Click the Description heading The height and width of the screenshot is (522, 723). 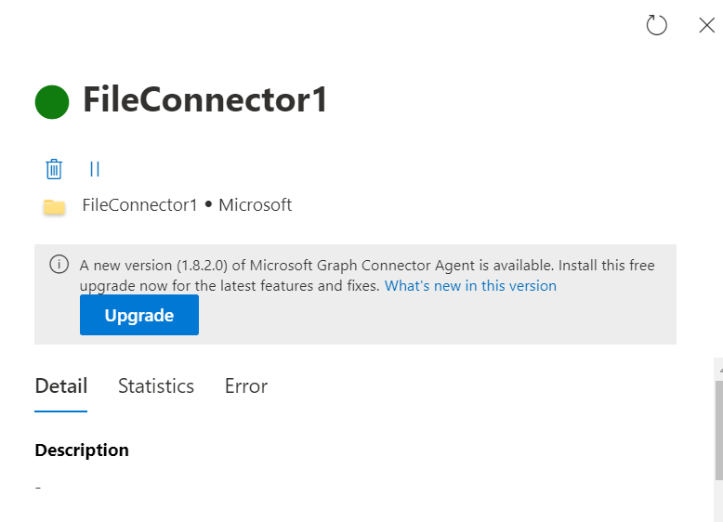(82, 450)
